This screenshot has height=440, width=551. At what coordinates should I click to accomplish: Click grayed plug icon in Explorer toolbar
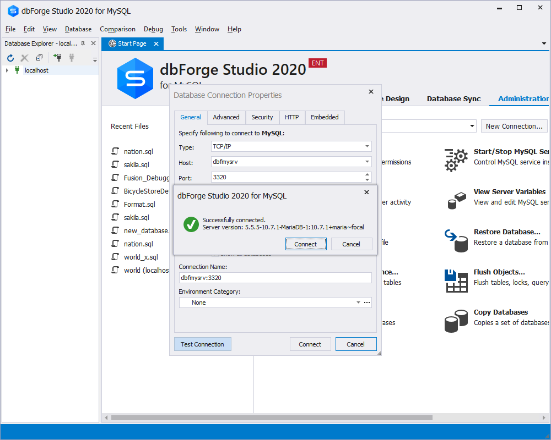point(72,58)
